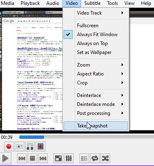This screenshot has height=166, width=154.
Task: Toggle the A-B loop button
Action: coord(30,147)
